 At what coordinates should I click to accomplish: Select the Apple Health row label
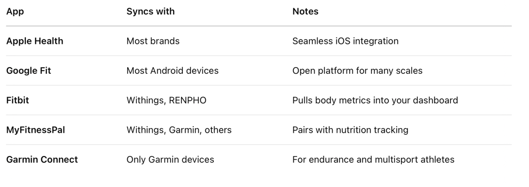coord(35,41)
